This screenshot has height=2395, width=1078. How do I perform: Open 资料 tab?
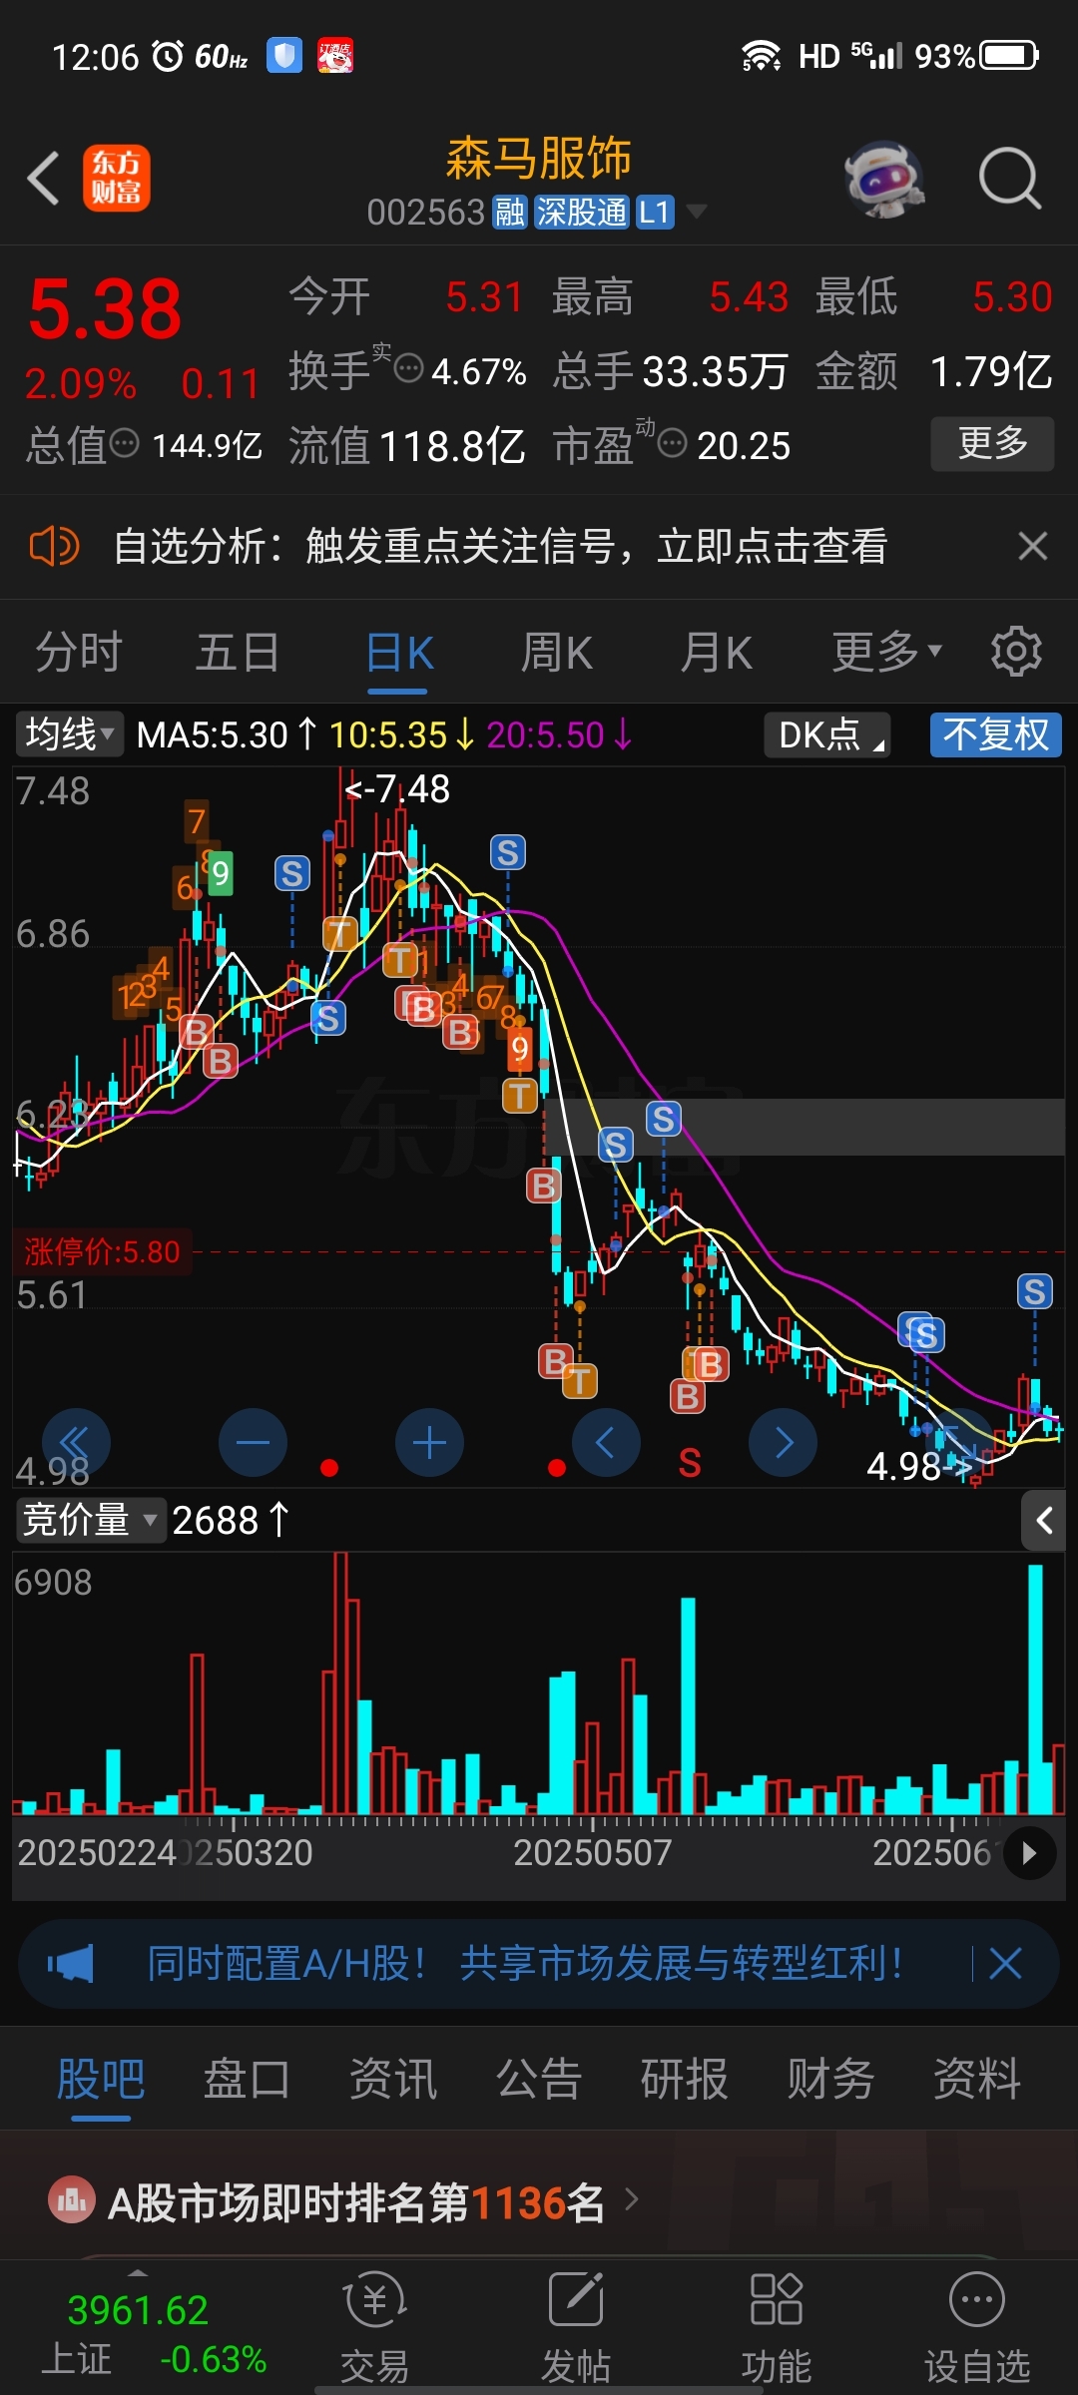[976, 2080]
